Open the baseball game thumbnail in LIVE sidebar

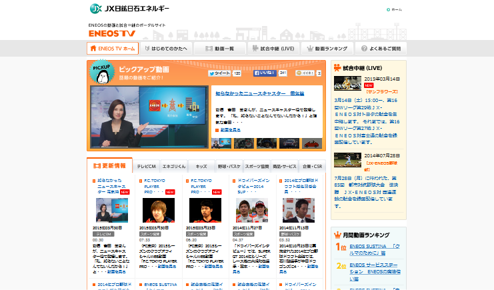347,160
